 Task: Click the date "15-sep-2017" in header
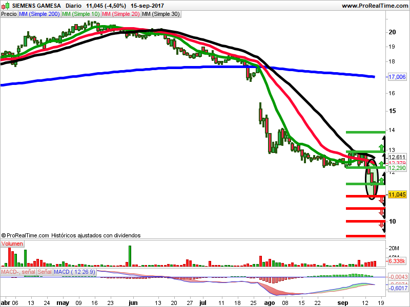tap(147, 6)
